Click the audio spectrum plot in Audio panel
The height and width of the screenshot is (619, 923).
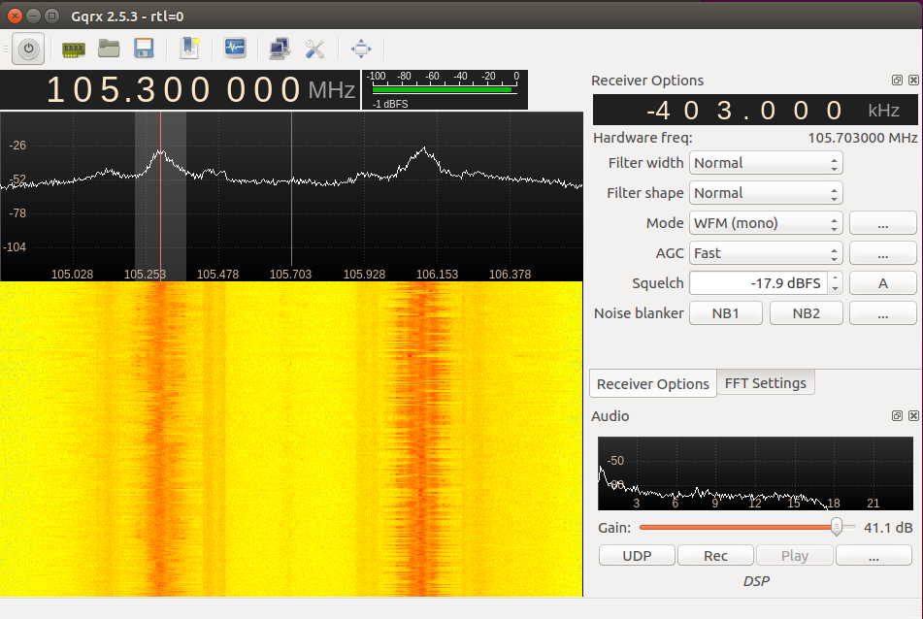tap(755, 473)
